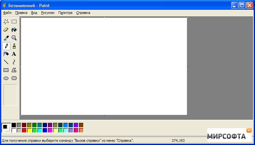Select the hot pink swatch beside orange
Screen dimensions: 255x145
(76, 130)
